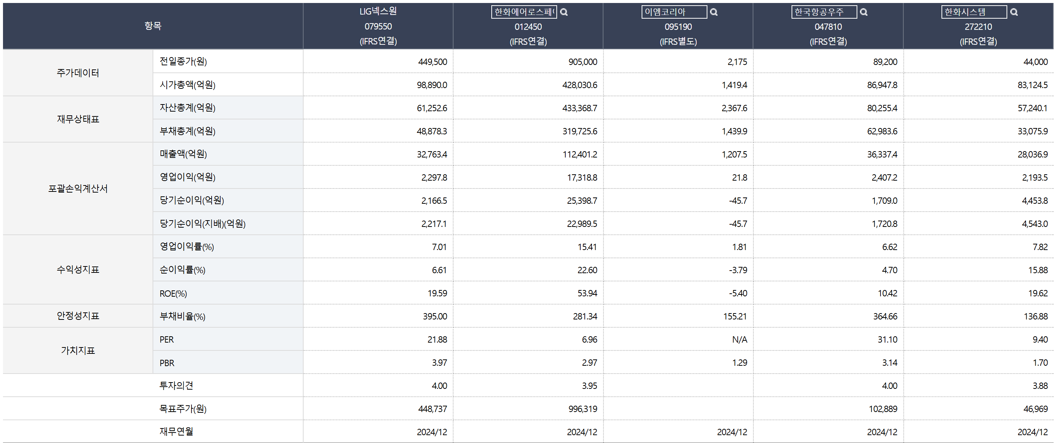
Task: Focus the 한화에어로스페이스 company input field
Action: pos(524,12)
